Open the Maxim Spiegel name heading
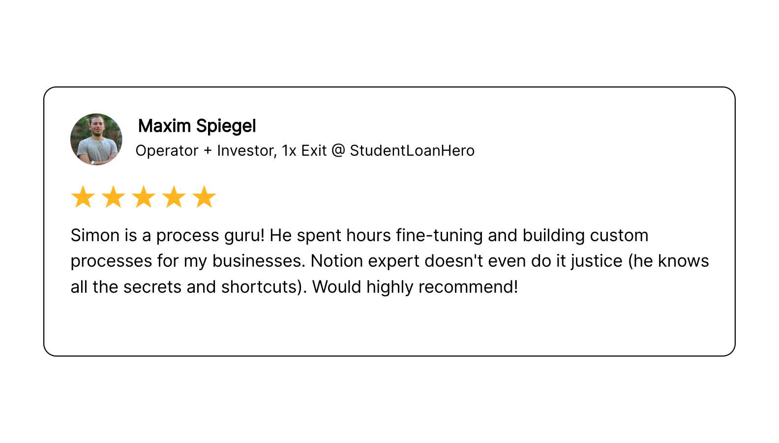The height and width of the screenshot is (443, 779). (197, 126)
